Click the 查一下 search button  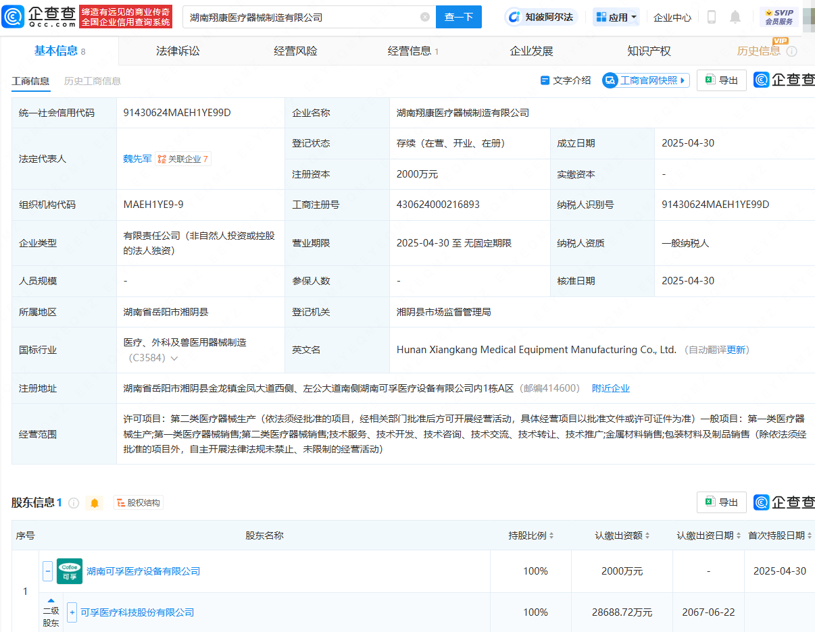459,17
